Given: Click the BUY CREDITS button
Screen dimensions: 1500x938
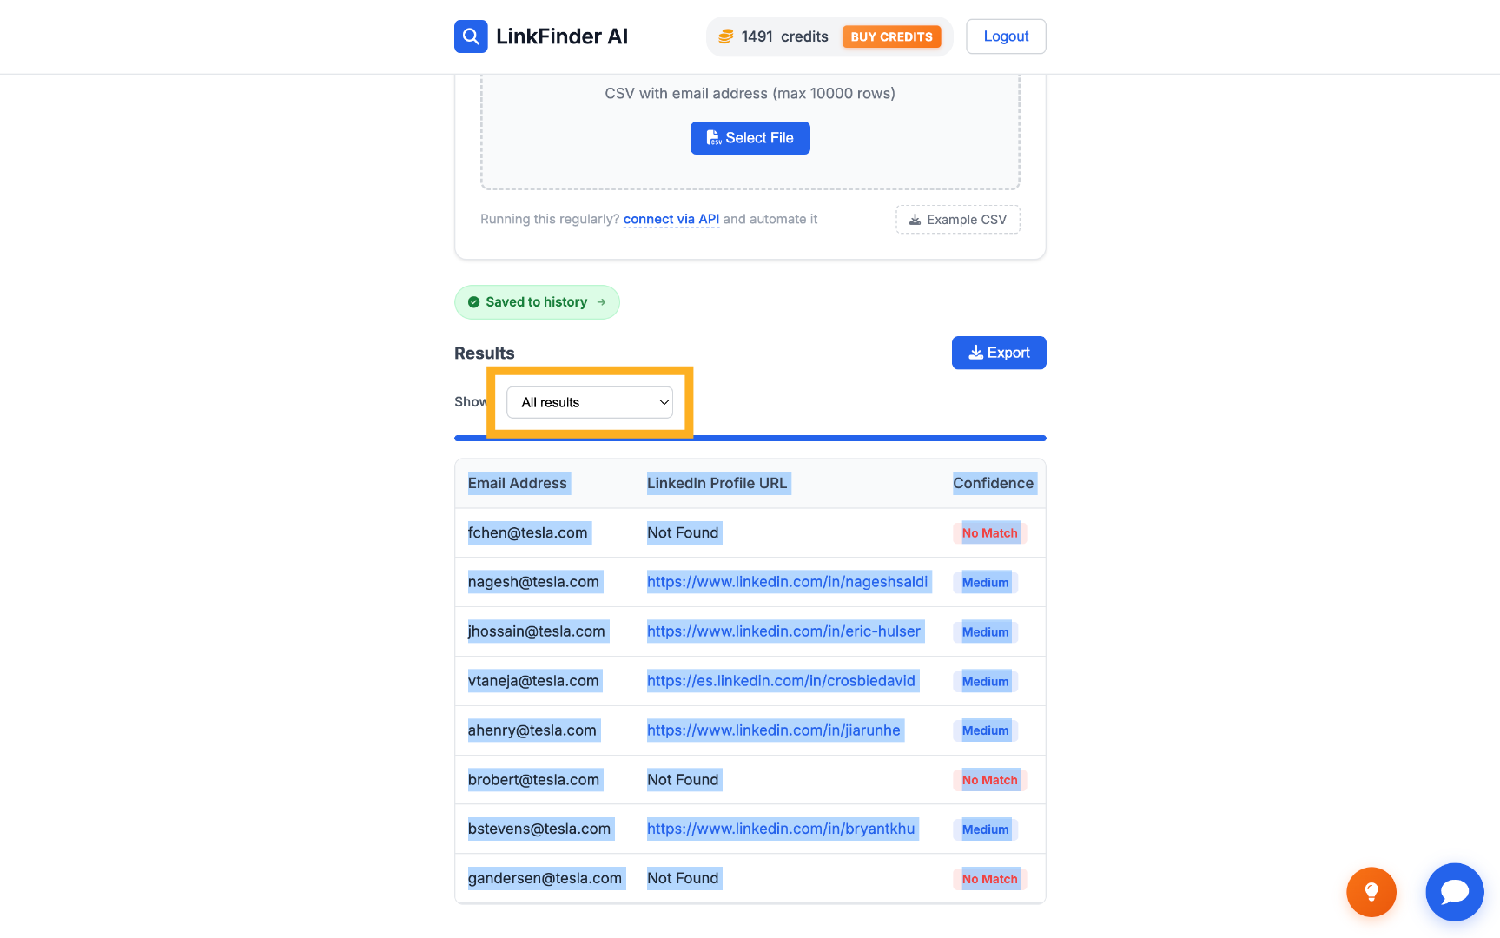Looking at the screenshot, I should 891,36.
